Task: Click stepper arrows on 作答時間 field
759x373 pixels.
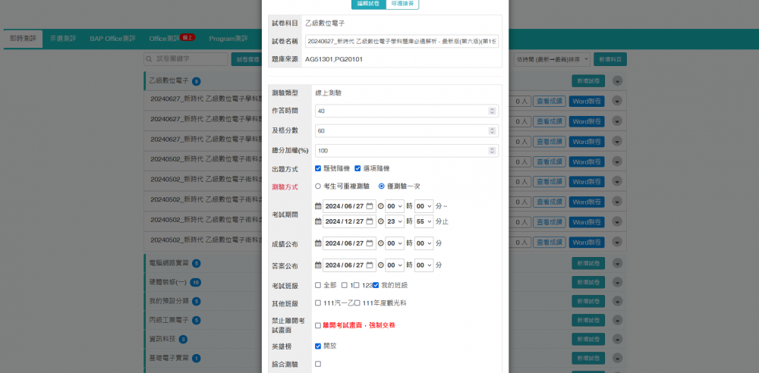Action: (x=492, y=111)
